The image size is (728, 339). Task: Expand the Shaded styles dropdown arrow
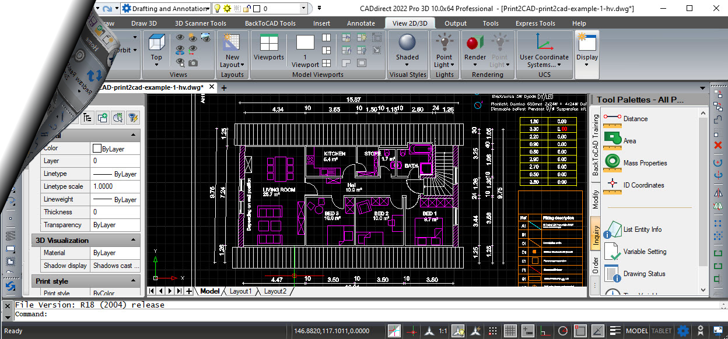[x=407, y=65]
